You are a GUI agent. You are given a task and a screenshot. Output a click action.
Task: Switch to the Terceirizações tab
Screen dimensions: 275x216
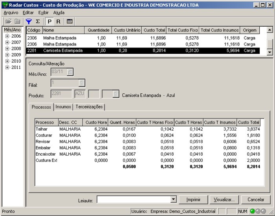tap(89, 107)
